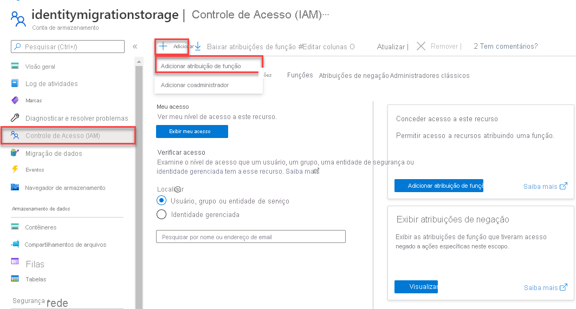The height and width of the screenshot is (309, 576).
Task: Open Eventos lightning bolt icon
Action: click(x=15, y=169)
